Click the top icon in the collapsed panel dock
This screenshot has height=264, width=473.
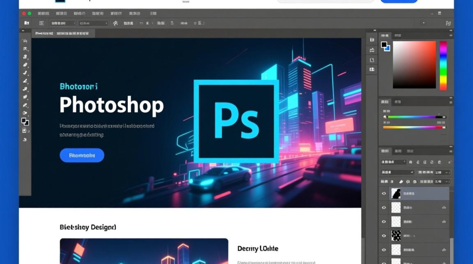372,40
